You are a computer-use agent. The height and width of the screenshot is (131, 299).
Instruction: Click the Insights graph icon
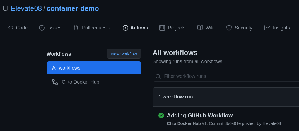coord(267,28)
